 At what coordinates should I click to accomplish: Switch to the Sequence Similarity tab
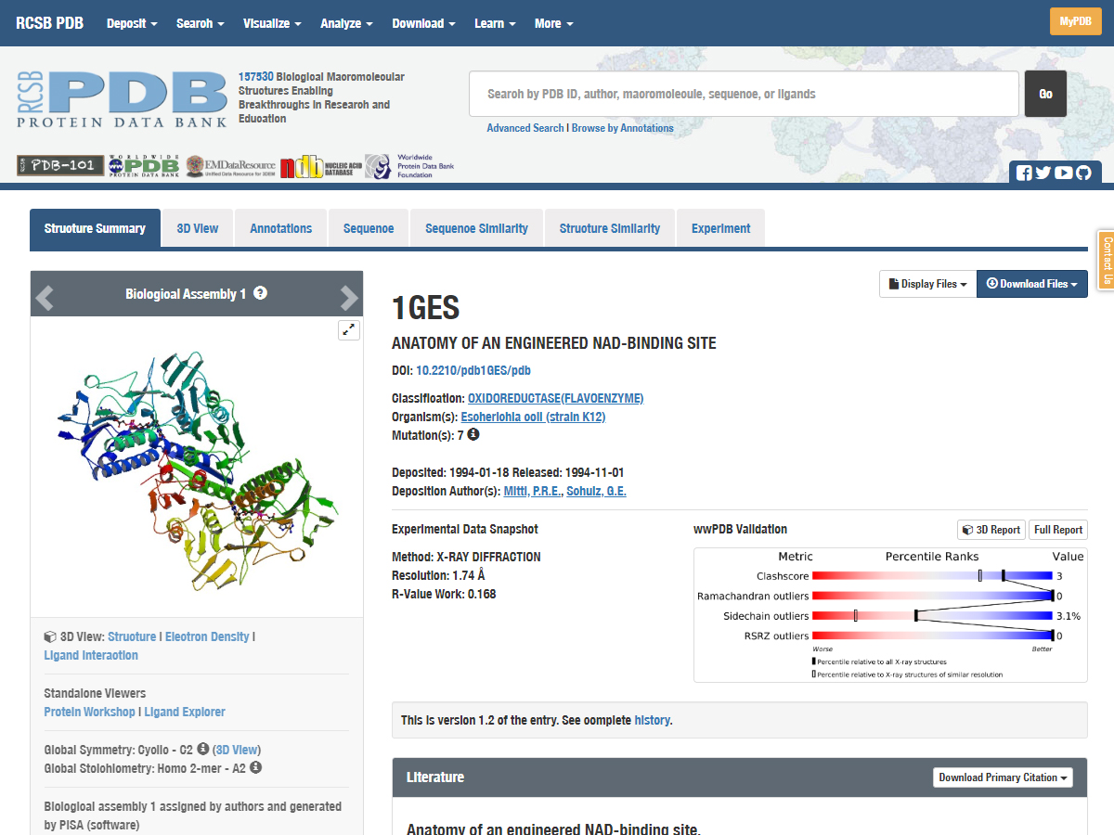(x=476, y=228)
